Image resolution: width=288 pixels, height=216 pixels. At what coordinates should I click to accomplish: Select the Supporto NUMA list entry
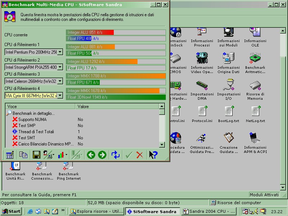click(32, 120)
